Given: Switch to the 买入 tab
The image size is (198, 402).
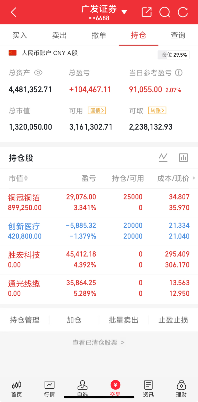Looking at the screenshot, I should click(20, 35).
